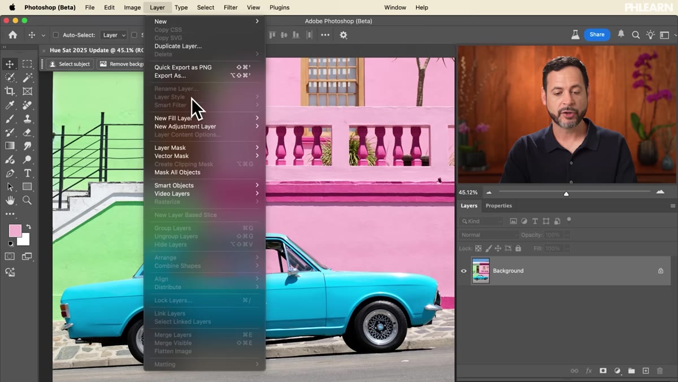Toggle the type layer filter
Viewport: 678px width, 382px height.
point(535,222)
